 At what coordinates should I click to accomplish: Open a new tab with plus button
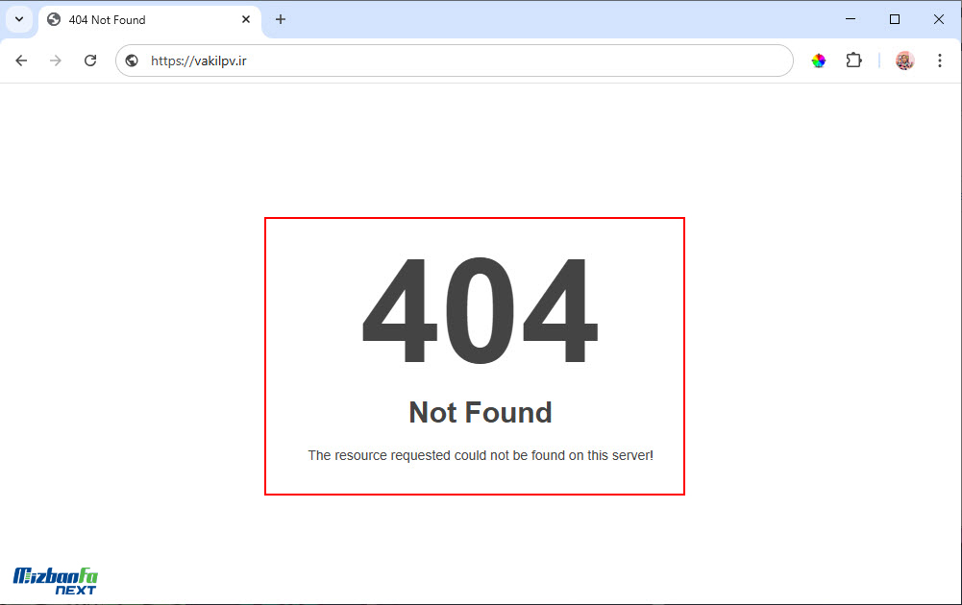coord(281,19)
